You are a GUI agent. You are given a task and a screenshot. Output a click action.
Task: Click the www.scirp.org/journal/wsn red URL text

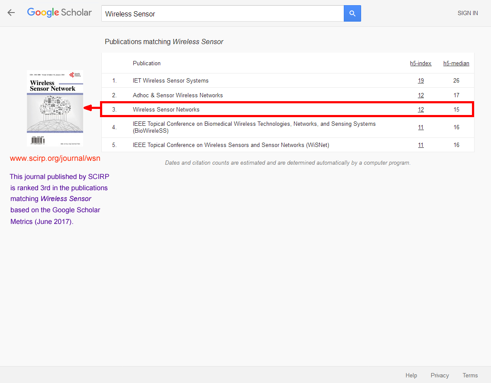55,158
